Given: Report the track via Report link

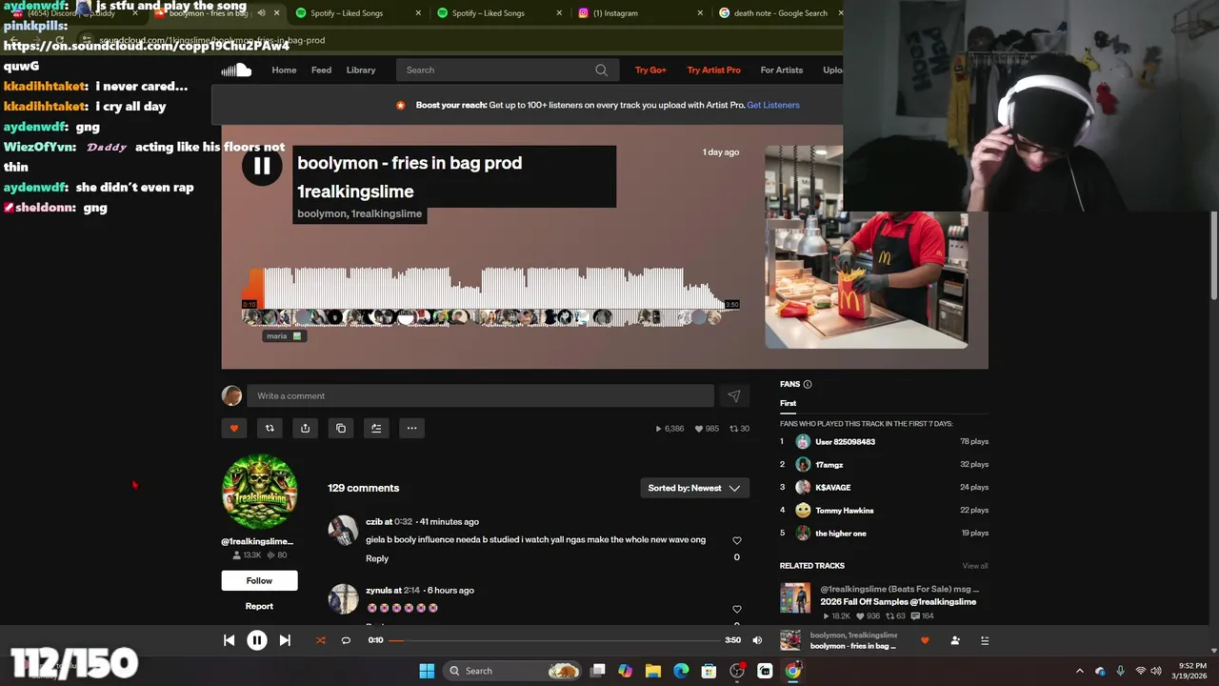Looking at the screenshot, I should 259,606.
